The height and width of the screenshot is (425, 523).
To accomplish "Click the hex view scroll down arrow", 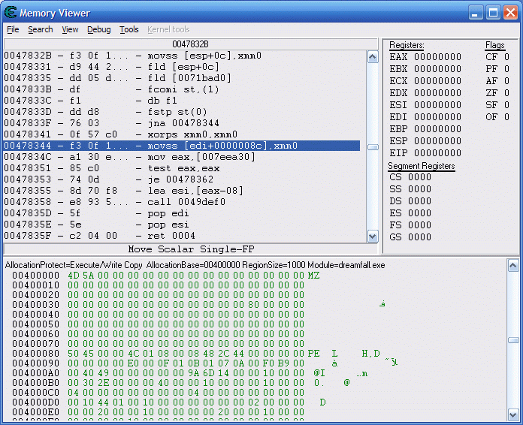I will [x=513, y=414].
